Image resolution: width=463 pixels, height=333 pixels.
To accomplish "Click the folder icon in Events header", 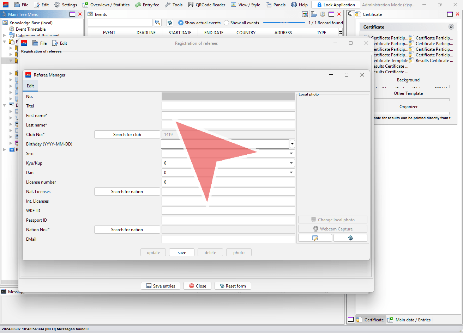I will click(314, 14).
